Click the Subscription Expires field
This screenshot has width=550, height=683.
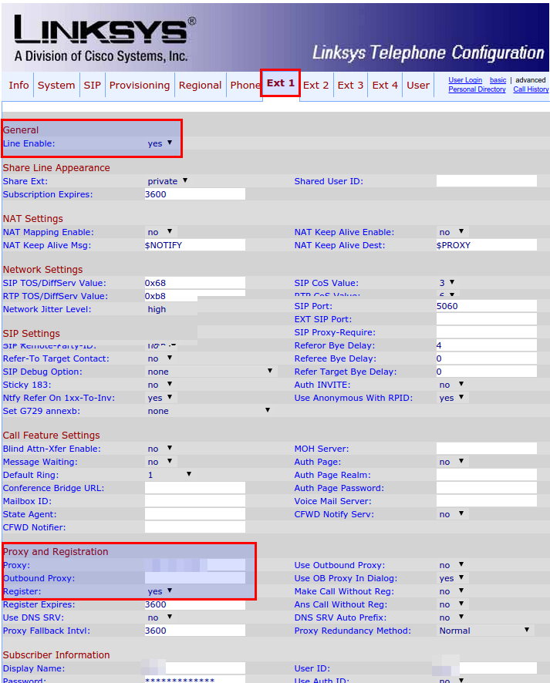(x=195, y=194)
